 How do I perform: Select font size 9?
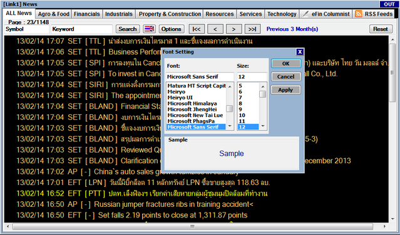coord(249,109)
